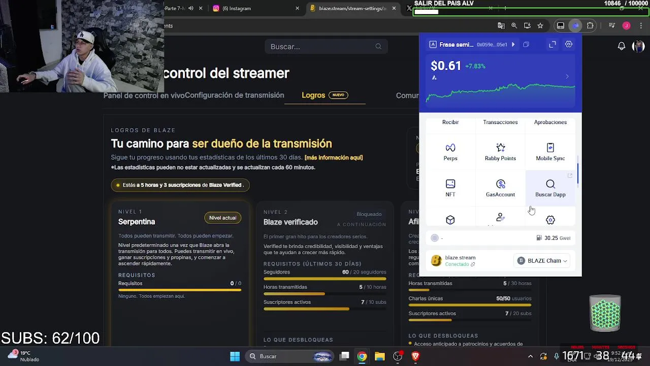The height and width of the screenshot is (366, 650).
Task: Click the Brave browser taskbar icon
Action: tap(415, 356)
